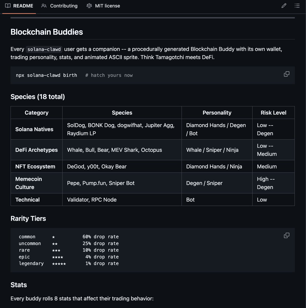Click the people icon beside Contributing
Viewport: 306px width, 308px height.
coord(44,6)
